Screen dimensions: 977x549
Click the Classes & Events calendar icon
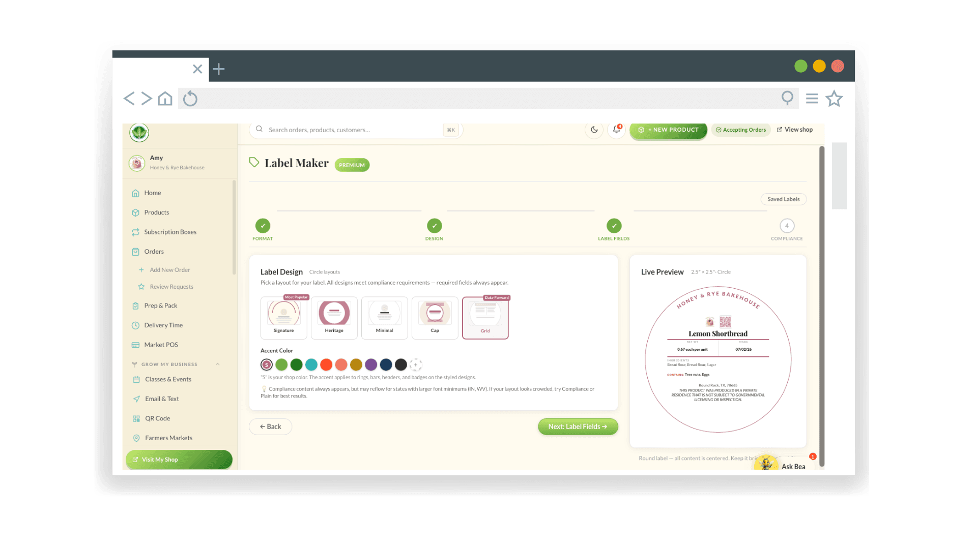(136, 380)
